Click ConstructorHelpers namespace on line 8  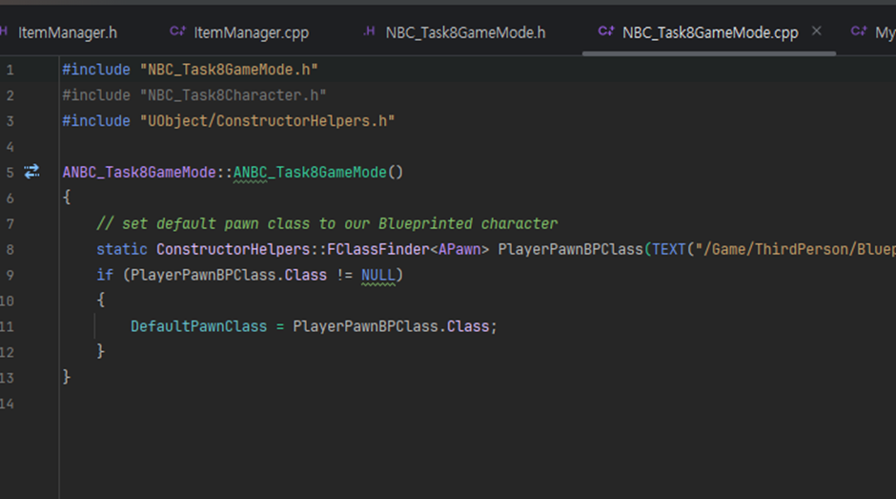tap(234, 250)
